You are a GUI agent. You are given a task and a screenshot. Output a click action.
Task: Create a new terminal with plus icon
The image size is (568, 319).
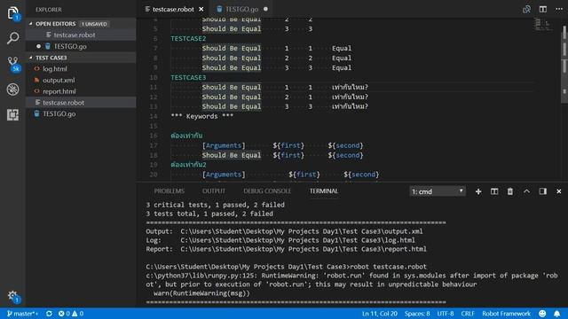pyautogui.click(x=478, y=191)
